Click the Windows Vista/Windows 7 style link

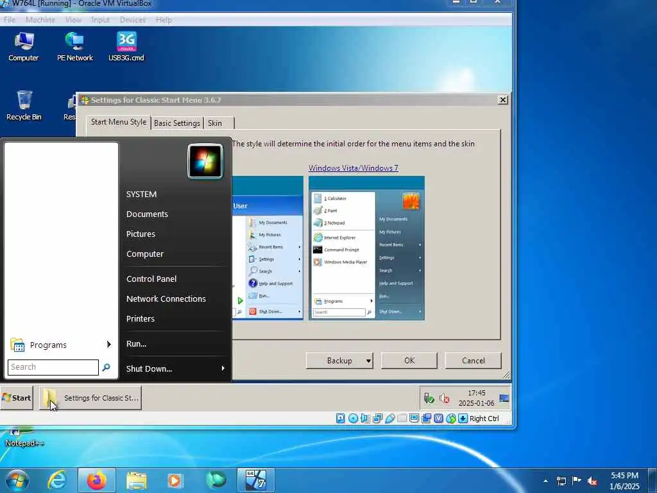point(354,168)
